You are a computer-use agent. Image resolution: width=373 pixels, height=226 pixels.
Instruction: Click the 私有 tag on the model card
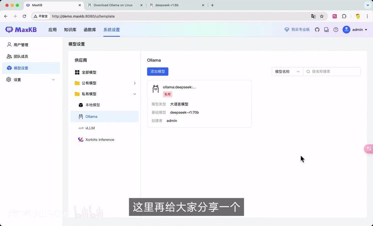(x=168, y=94)
